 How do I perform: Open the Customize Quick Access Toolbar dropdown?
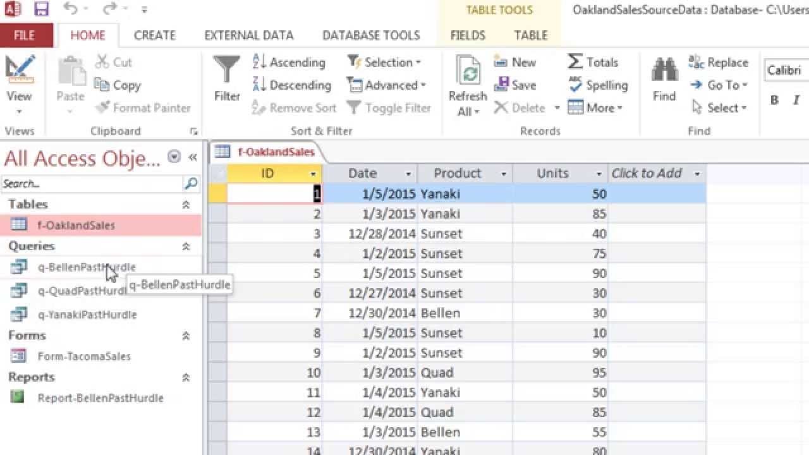coord(145,10)
